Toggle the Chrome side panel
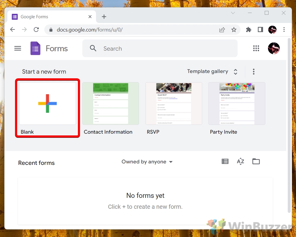Image resolution: width=296 pixels, height=237 pixels. click(x=260, y=29)
